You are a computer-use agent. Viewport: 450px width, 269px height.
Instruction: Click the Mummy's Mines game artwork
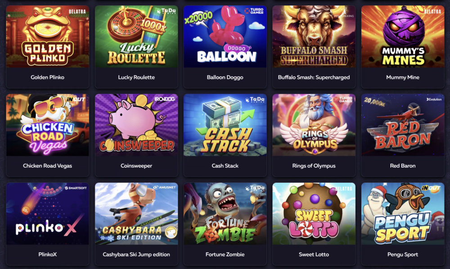pyautogui.click(x=403, y=36)
